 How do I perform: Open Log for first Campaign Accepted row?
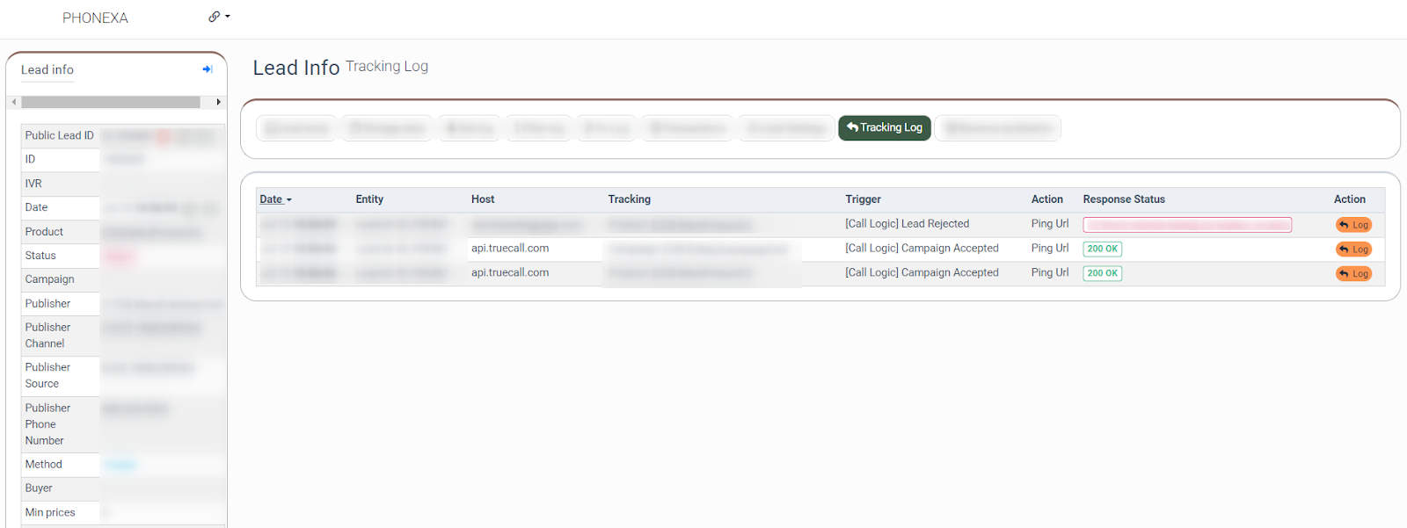tap(1353, 250)
